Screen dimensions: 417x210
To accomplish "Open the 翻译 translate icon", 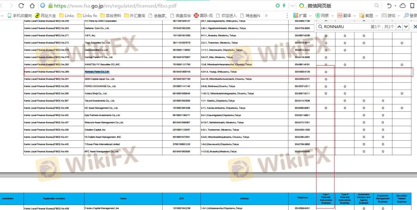I will click(x=340, y=15).
